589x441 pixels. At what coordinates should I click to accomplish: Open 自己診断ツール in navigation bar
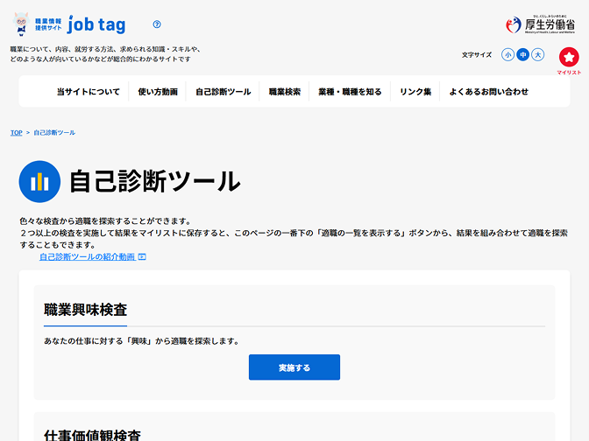click(x=224, y=92)
